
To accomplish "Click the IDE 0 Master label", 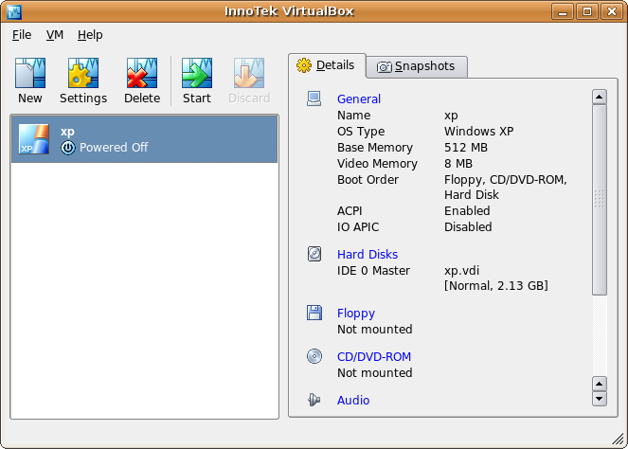I will [x=373, y=270].
